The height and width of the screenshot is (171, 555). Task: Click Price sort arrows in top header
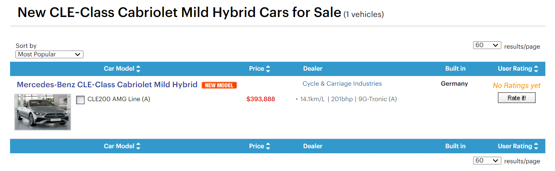pos(268,69)
